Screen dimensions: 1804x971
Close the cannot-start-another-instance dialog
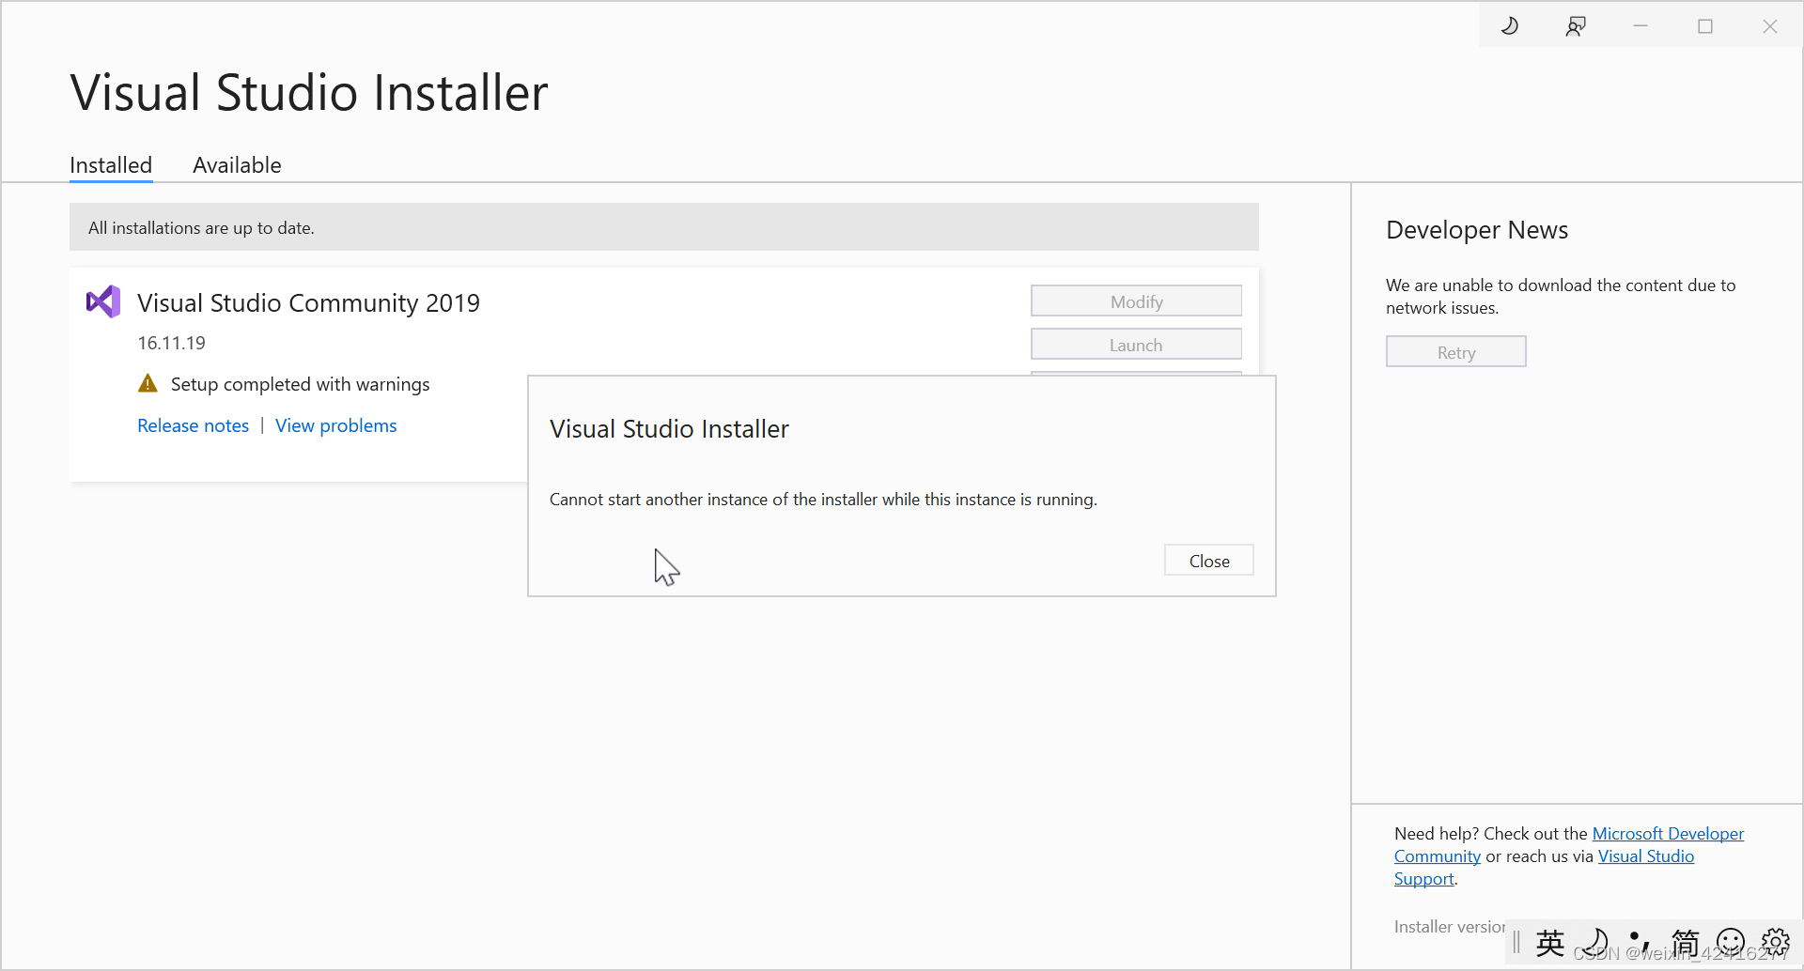tap(1208, 560)
